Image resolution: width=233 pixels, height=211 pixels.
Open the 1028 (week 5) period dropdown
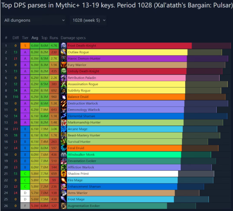(89, 20)
